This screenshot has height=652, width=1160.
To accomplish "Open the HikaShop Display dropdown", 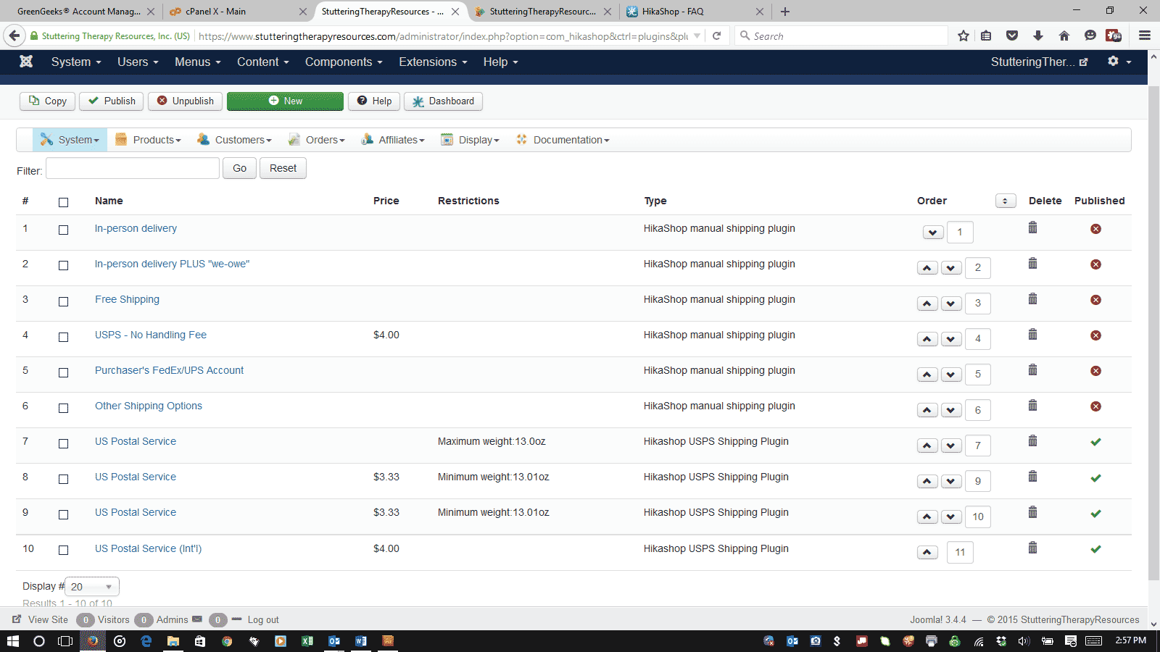I will (470, 140).
